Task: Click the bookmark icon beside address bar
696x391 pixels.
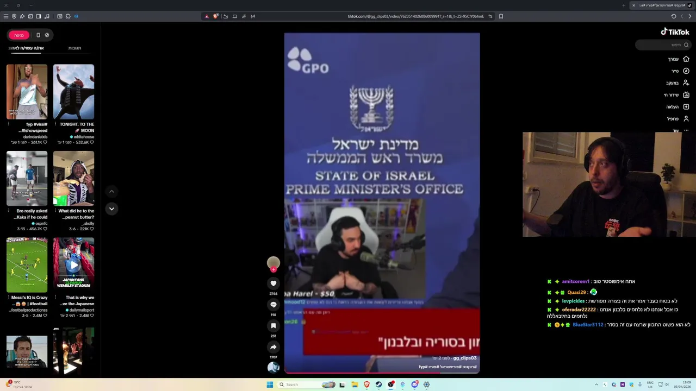Action: point(501,16)
